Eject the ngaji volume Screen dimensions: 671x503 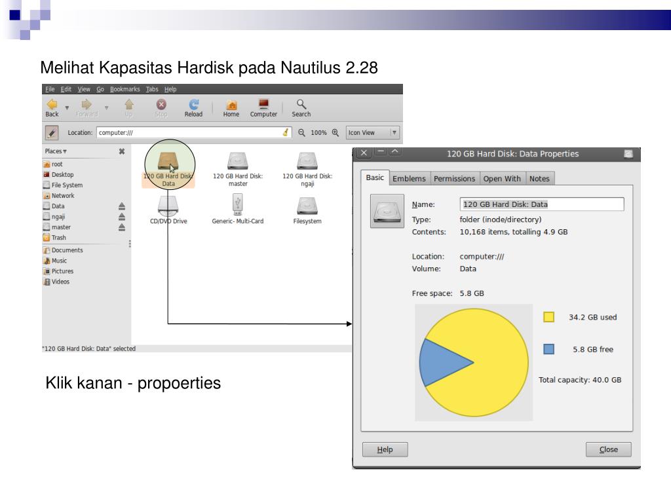pyautogui.click(x=122, y=216)
